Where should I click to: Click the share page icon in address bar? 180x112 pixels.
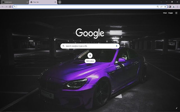(x=161, y=7)
